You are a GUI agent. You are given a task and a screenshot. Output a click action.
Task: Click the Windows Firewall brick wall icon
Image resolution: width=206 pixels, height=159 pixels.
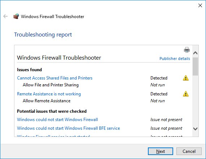16,17
